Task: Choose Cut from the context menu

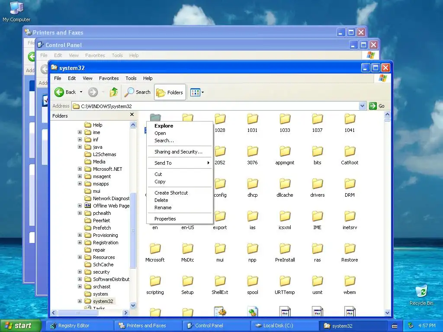Action: [180, 174]
